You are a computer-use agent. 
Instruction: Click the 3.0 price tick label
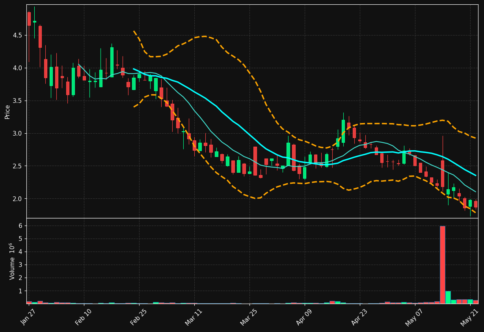(x=18, y=133)
